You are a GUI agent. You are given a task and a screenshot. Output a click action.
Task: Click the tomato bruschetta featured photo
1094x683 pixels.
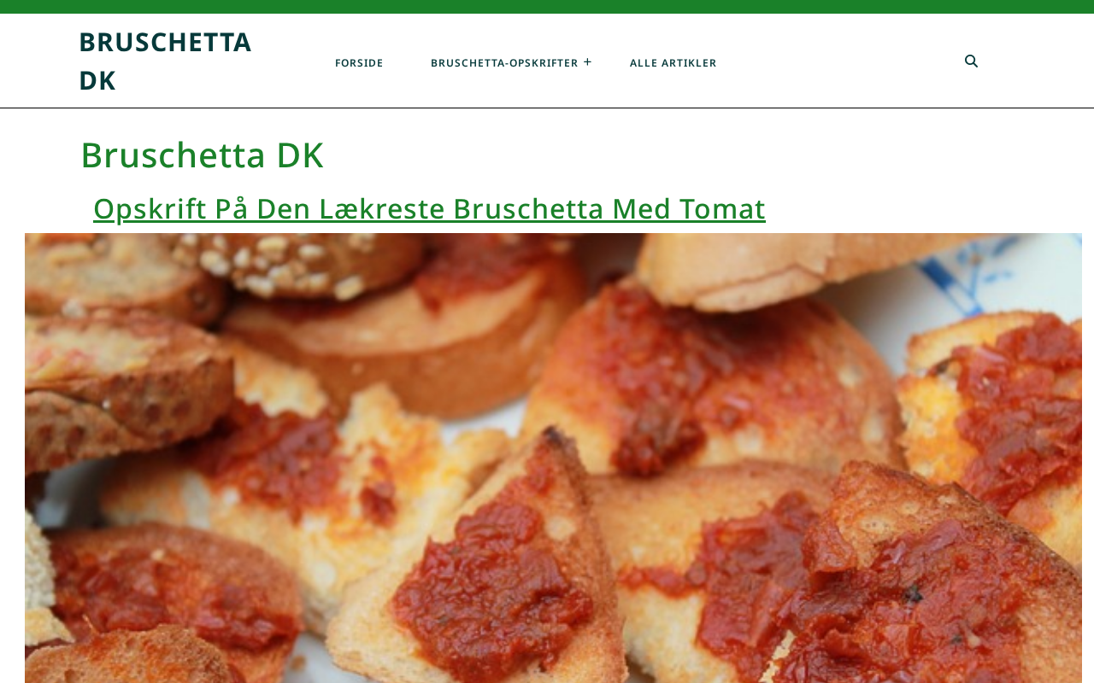tap(553, 458)
